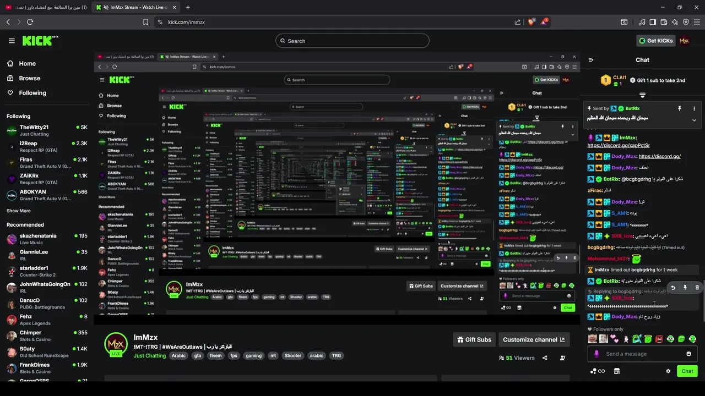Open the discord.gg/xapPctSr chat link
The image size is (705, 396).
coord(619,145)
